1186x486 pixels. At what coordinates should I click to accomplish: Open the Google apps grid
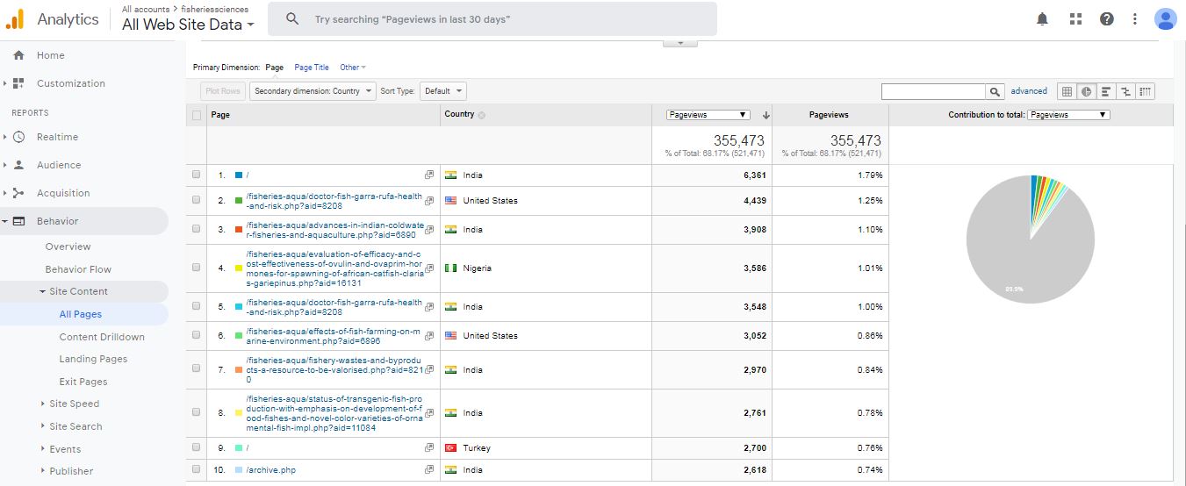[x=1075, y=18]
